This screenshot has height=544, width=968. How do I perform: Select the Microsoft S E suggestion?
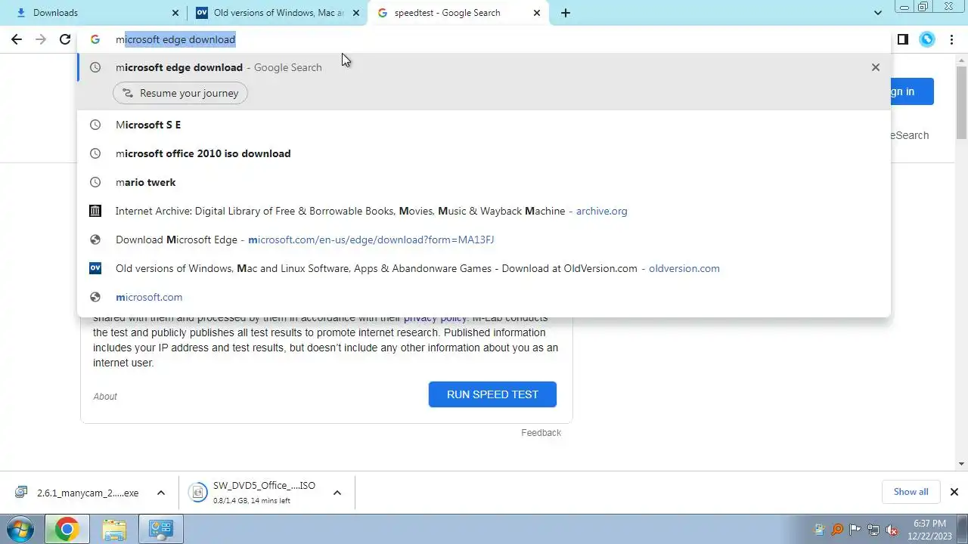(484, 125)
